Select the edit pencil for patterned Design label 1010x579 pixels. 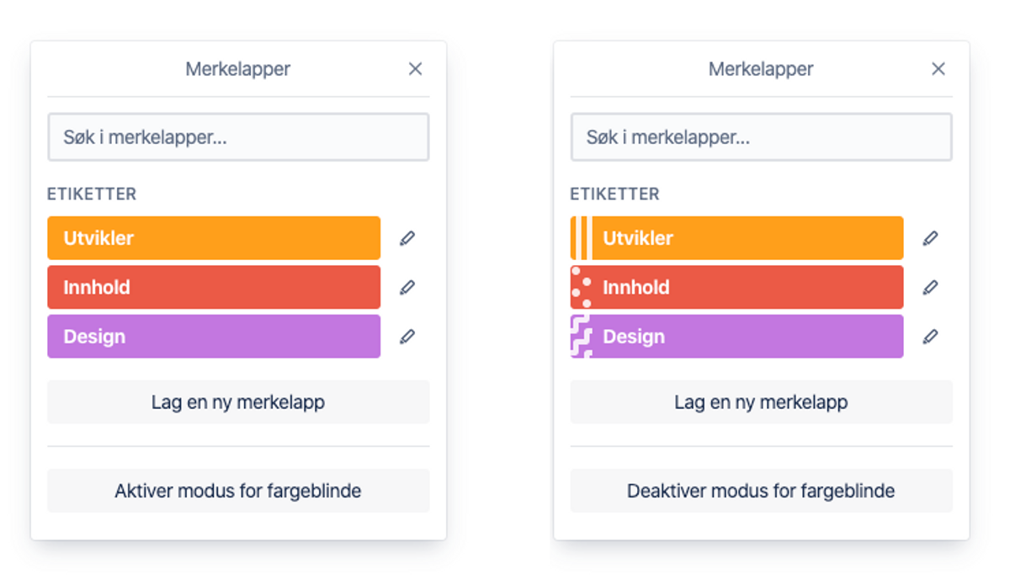point(931,337)
